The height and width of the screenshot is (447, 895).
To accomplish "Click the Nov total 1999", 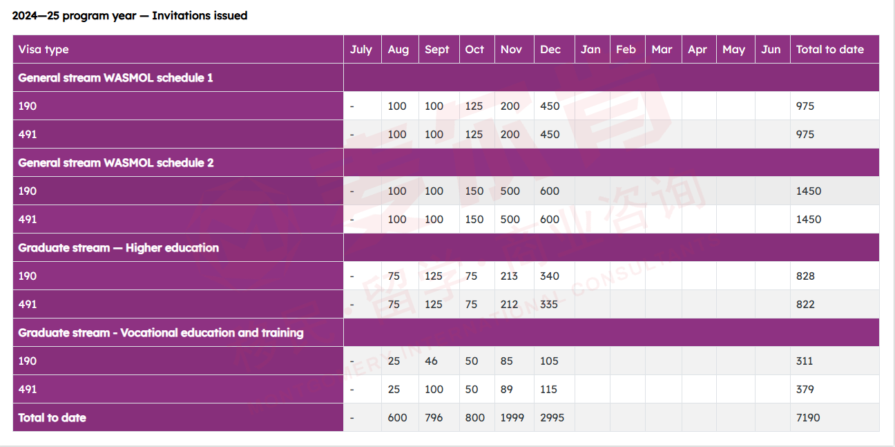I will [x=512, y=418].
